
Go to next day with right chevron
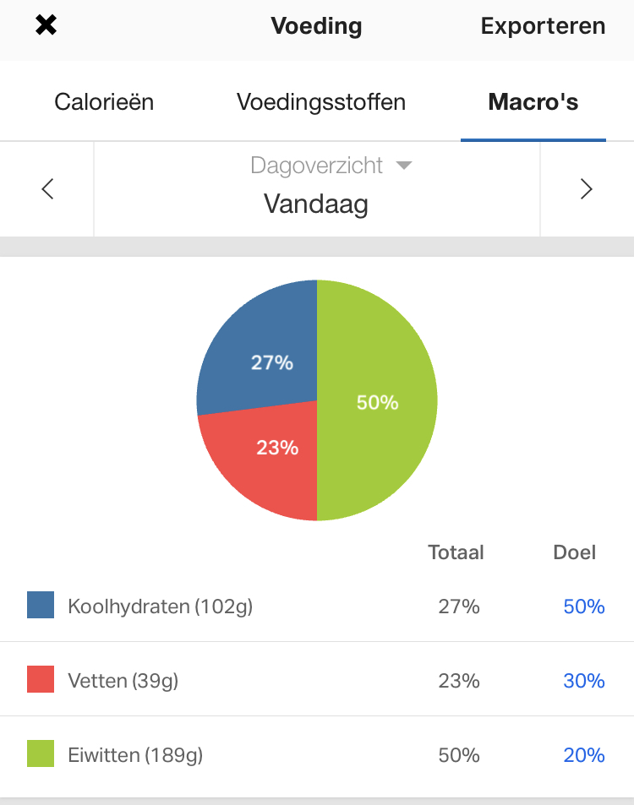586,189
